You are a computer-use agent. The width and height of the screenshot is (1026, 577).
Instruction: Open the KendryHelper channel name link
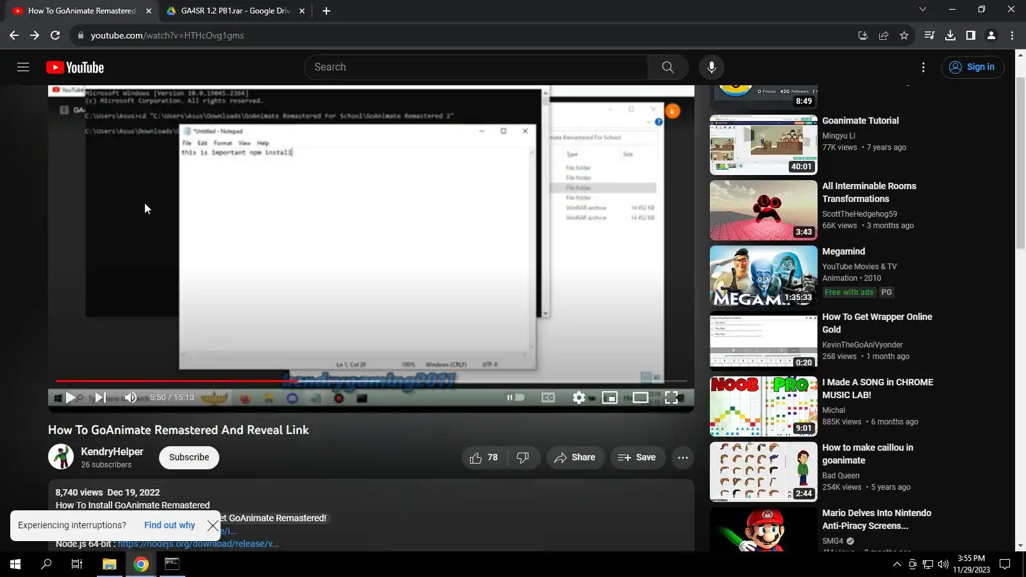click(112, 451)
